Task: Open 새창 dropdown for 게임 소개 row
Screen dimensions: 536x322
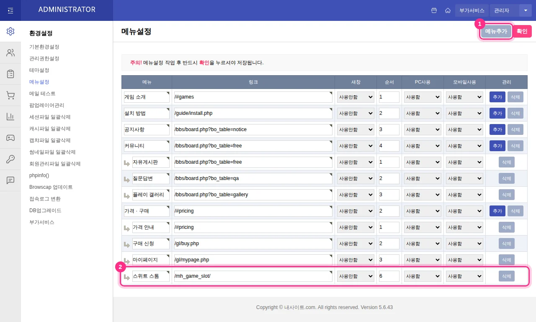Action: click(x=356, y=97)
